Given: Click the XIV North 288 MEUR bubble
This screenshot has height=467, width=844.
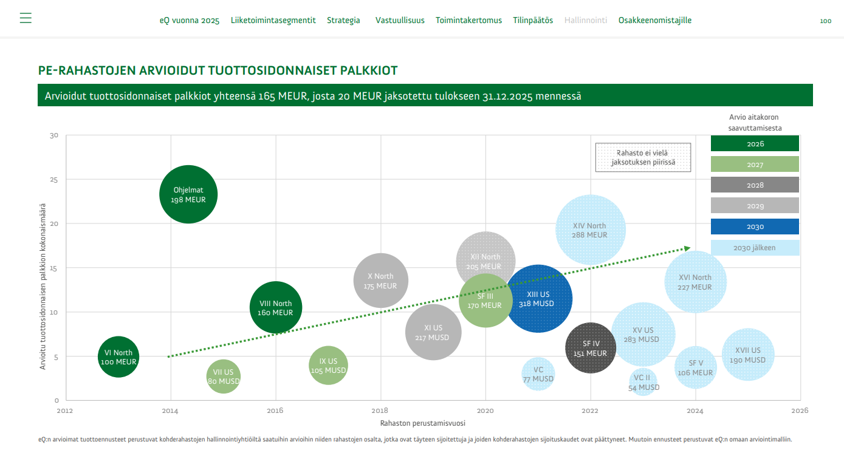Looking at the screenshot, I should tap(590, 230).
